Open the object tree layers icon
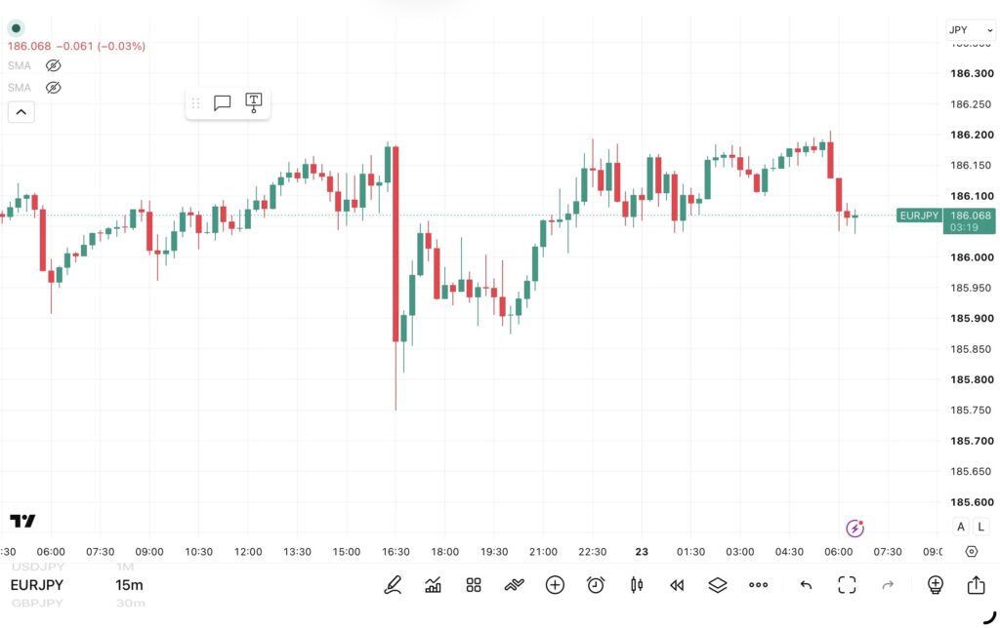The height and width of the screenshot is (628, 1000). [x=718, y=585]
